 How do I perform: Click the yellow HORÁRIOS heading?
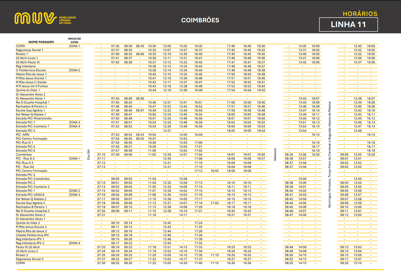tap(360, 14)
